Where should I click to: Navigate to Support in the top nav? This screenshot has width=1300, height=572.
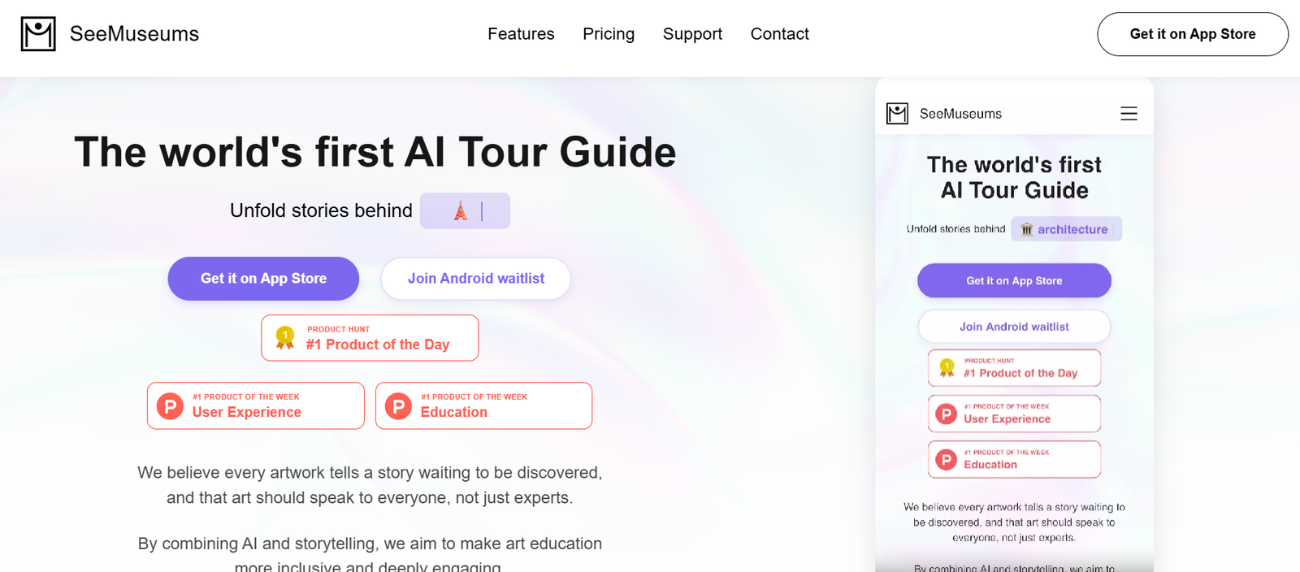coord(692,34)
